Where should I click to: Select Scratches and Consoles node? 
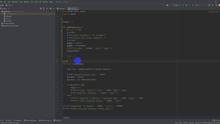tap(10, 26)
